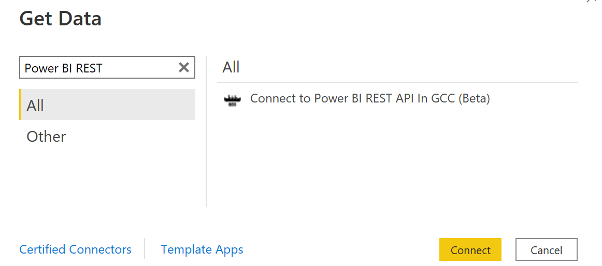Click the Cancel button
This screenshot has height=266, width=602.
point(547,249)
